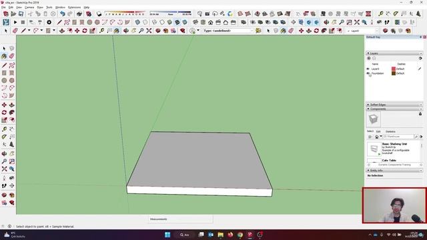Click the Save floppy disk icon
This screenshot has width=427, height=240.
tap(21, 13)
